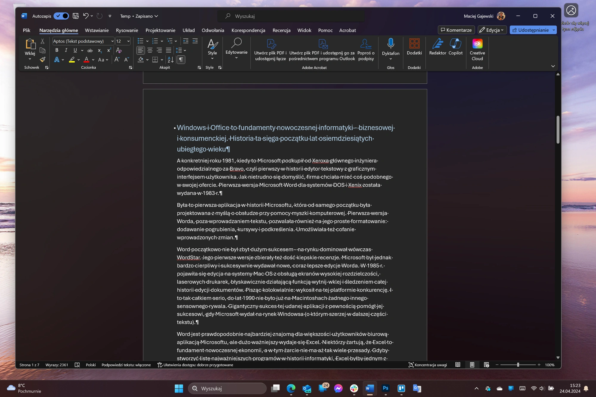Click the Bullets list icon
This screenshot has height=397, width=596.
pos(140,41)
